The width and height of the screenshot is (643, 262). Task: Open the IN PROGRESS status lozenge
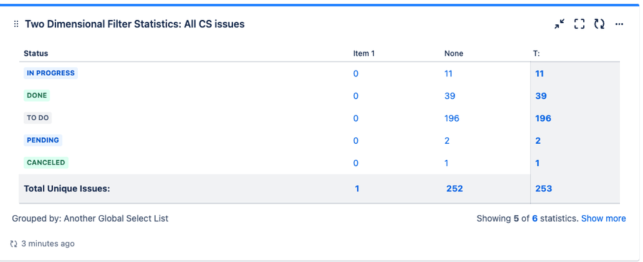50,73
